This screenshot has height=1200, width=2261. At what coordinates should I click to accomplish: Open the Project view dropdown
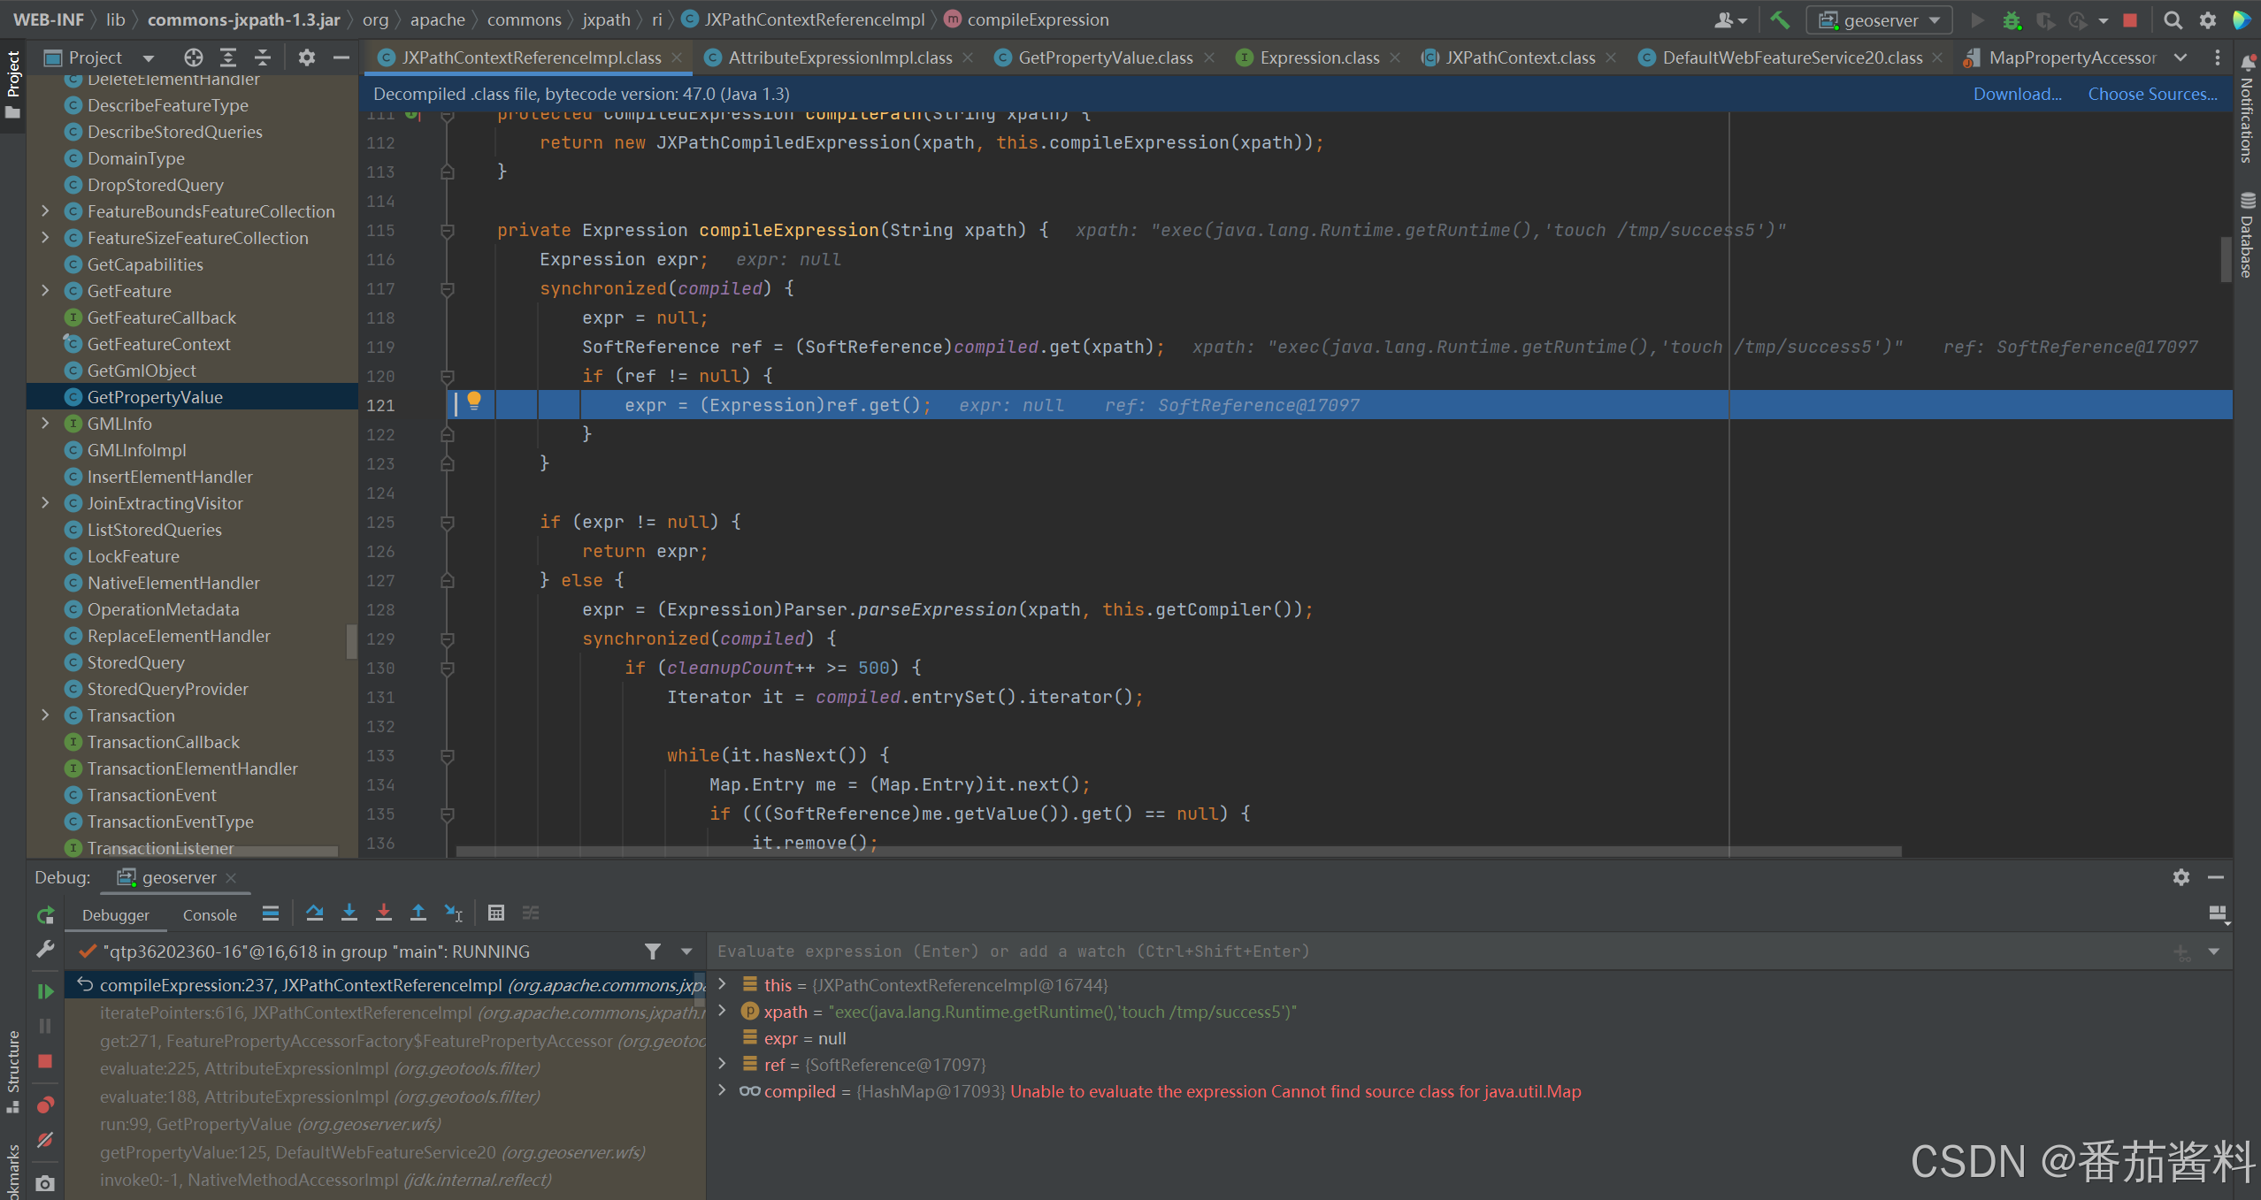(x=149, y=57)
